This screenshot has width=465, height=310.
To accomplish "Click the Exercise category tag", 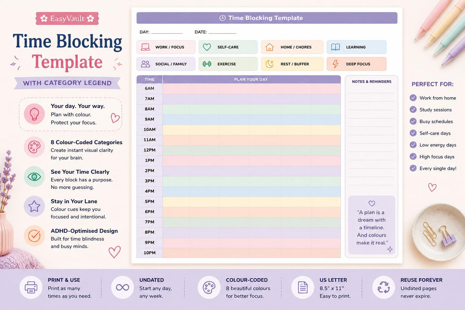I will 228,64.
